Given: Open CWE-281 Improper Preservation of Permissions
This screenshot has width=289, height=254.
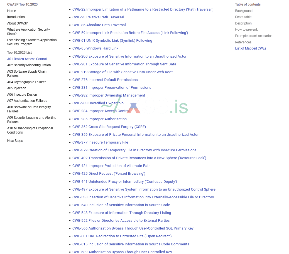Looking at the screenshot, I should click(112, 87).
